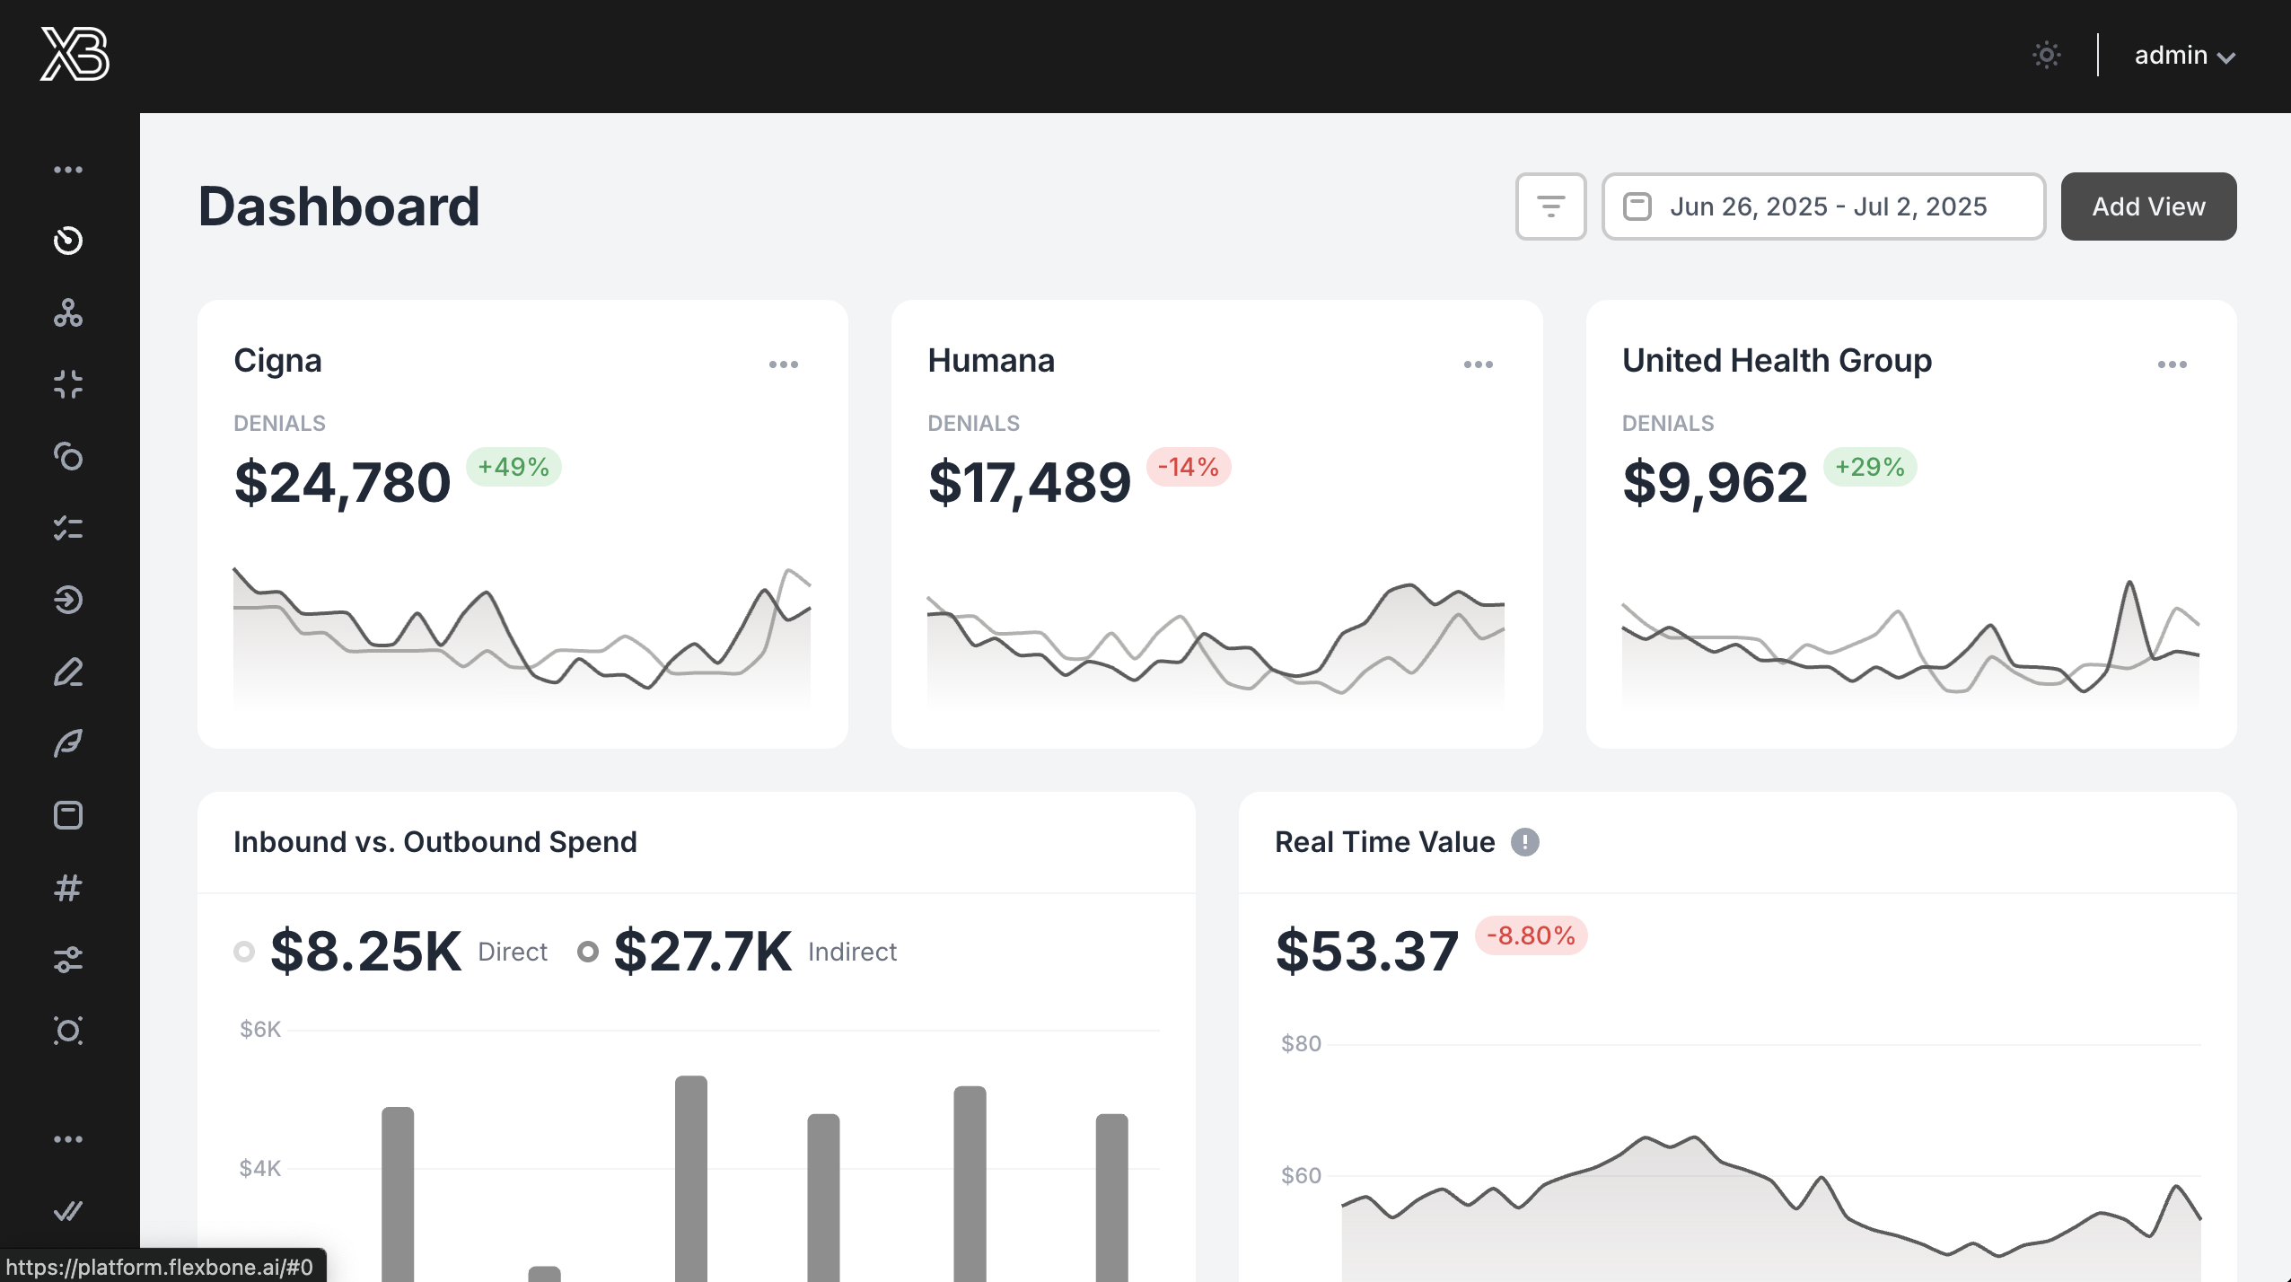
Task: Click the Real Time Value -8.80% badge
Action: [x=1532, y=935]
